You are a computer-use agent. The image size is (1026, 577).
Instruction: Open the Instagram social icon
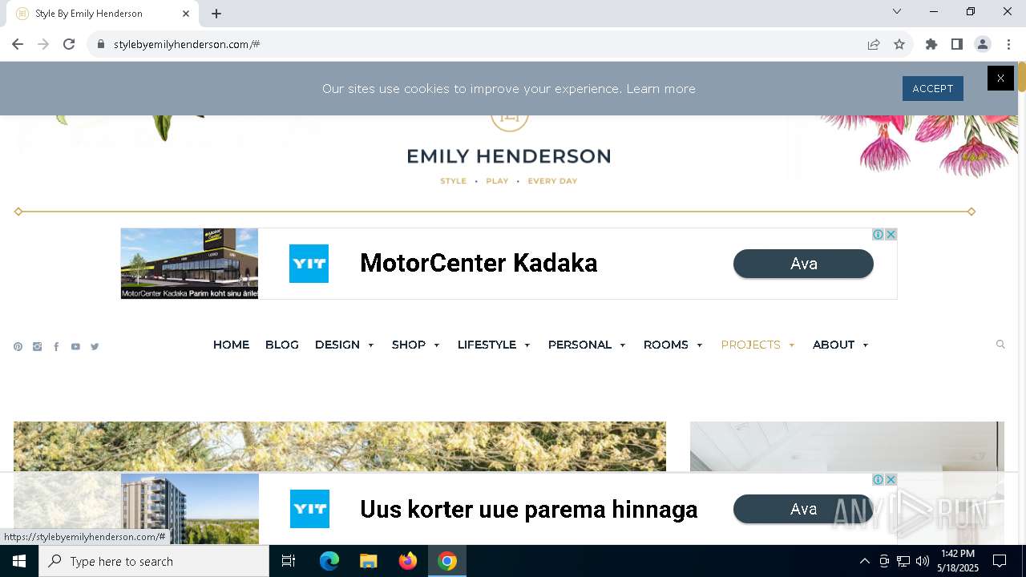(x=37, y=347)
